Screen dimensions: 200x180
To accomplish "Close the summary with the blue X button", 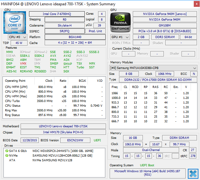I will point(193,173).
